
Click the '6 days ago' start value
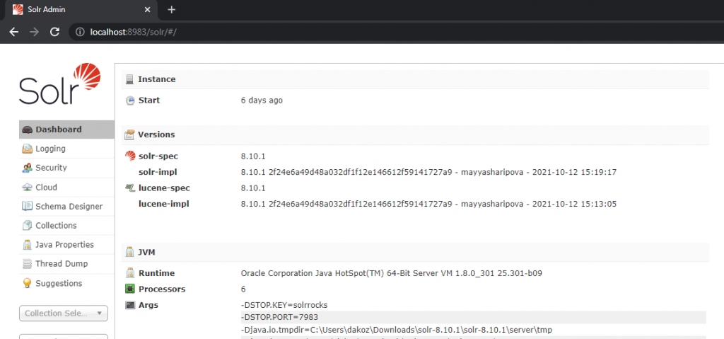(262, 100)
